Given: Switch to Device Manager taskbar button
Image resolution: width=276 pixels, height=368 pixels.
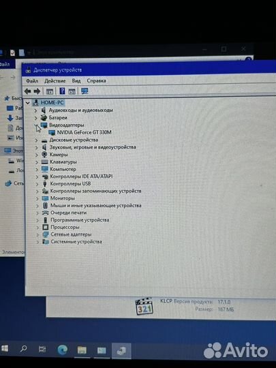Looking at the screenshot, I should tap(121, 351).
